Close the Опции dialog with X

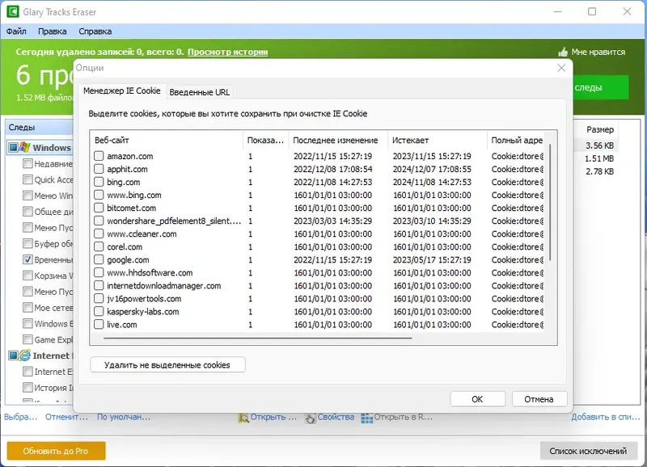coord(561,68)
